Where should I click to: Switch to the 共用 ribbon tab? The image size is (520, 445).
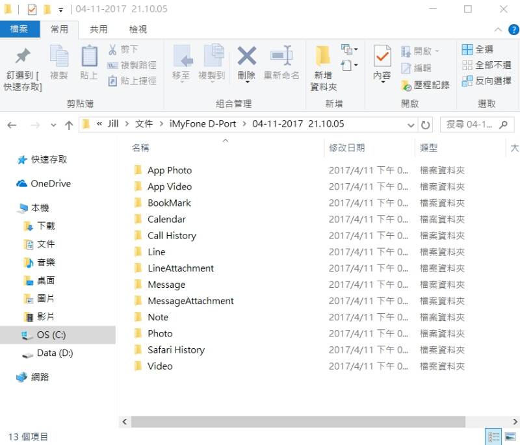(99, 29)
